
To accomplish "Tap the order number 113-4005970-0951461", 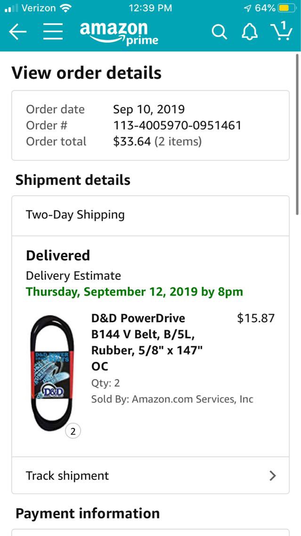I will tap(177, 126).
